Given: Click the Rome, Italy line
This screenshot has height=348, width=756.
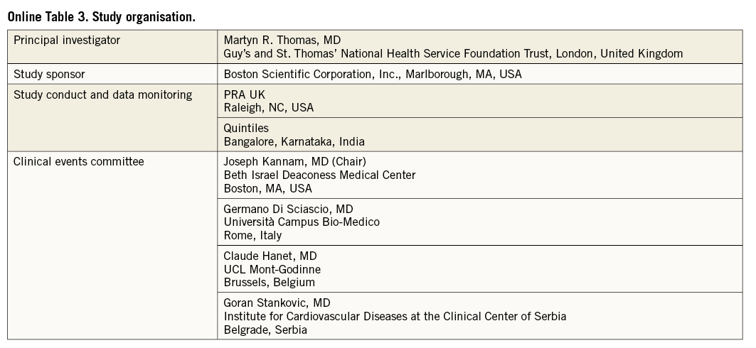Looking at the screenshot, I should tap(252, 235).
